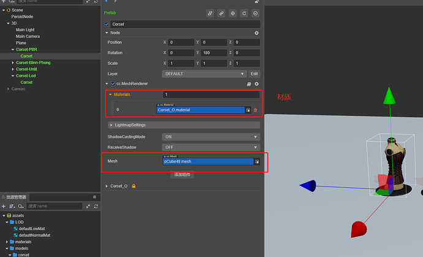This screenshot has width=423, height=257.
Task: Open cc.MeshRenderer help documentation book icon
Action: point(249,84)
